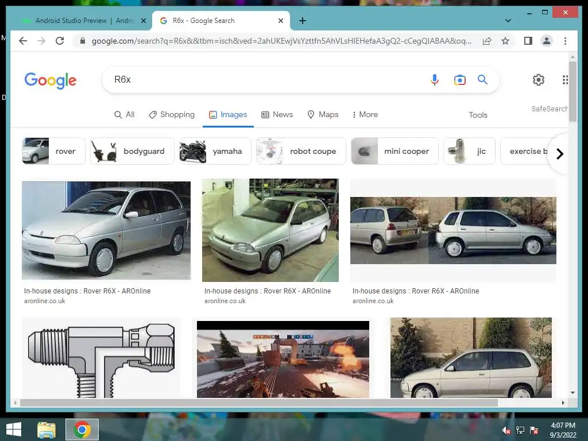Open first silver Rover R6X image

click(x=106, y=230)
